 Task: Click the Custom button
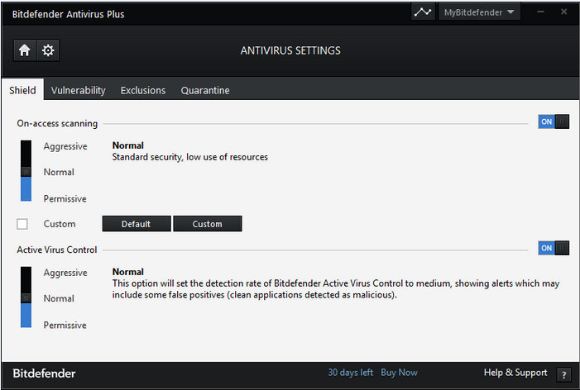pos(208,224)
